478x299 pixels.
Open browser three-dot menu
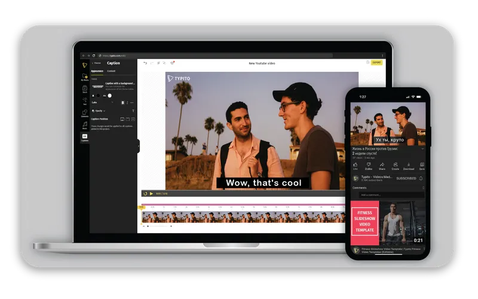point(382,56)
